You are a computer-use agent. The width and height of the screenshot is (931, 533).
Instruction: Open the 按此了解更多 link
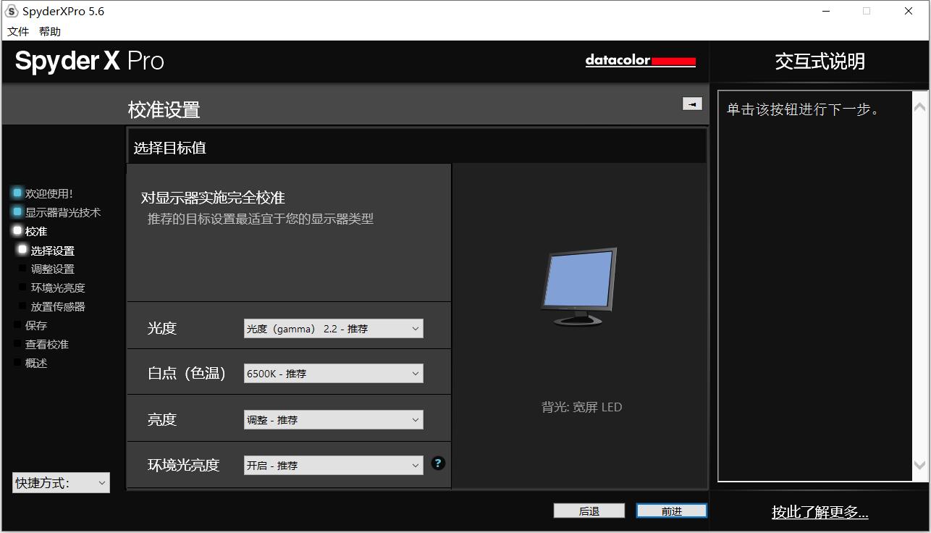[x=820, y=512]
